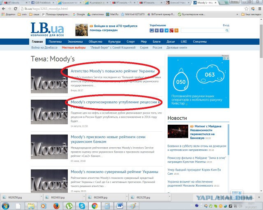Launch uTorrent from the taskbar
This screenshot has height=210, width=263.
click(69, 205)
